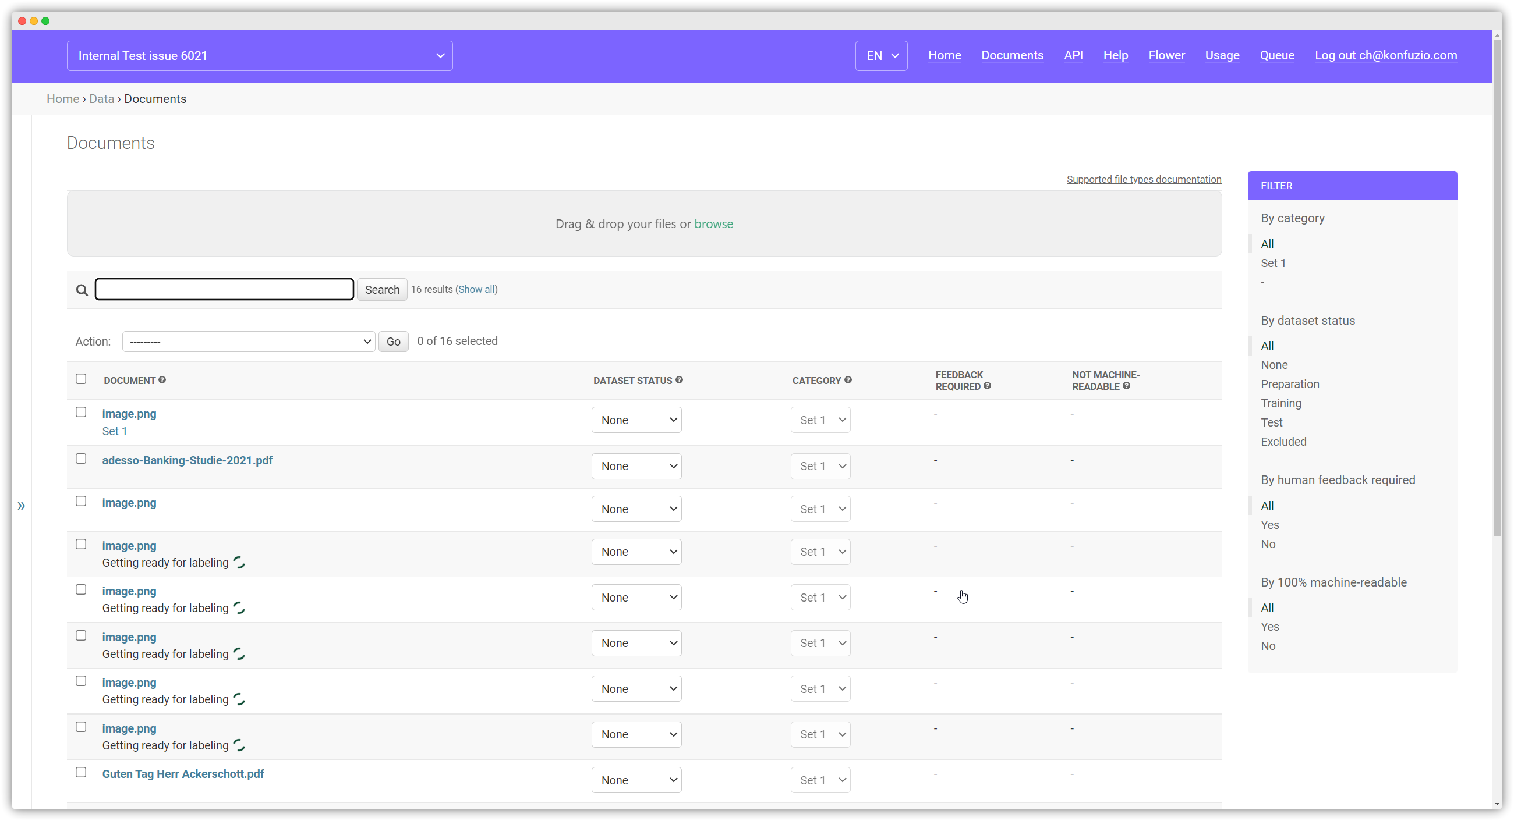Open the EN language dropdown
Screen dimensions: 1514x821
(881, 56)
